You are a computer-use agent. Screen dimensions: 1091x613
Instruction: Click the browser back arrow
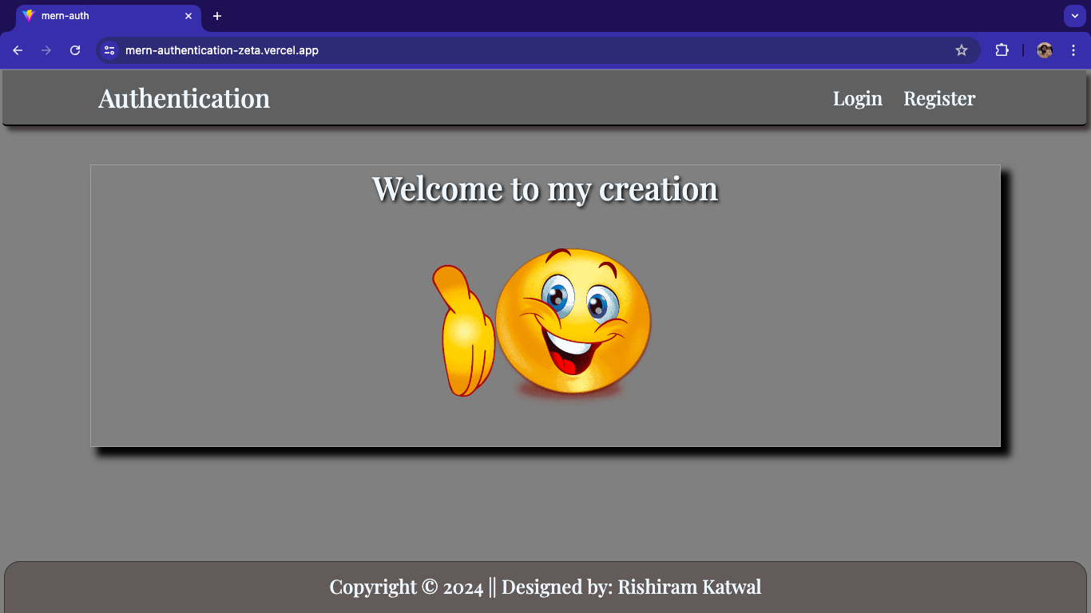click(x=18, y=50)
